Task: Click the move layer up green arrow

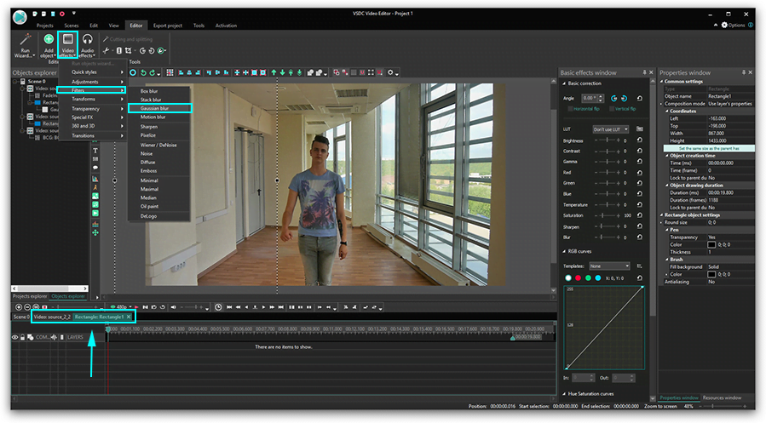Action: click(274, 72)
